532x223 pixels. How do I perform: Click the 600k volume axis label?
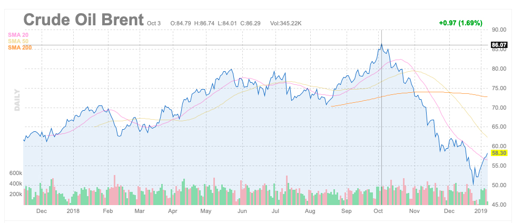[x=15, y=173]
